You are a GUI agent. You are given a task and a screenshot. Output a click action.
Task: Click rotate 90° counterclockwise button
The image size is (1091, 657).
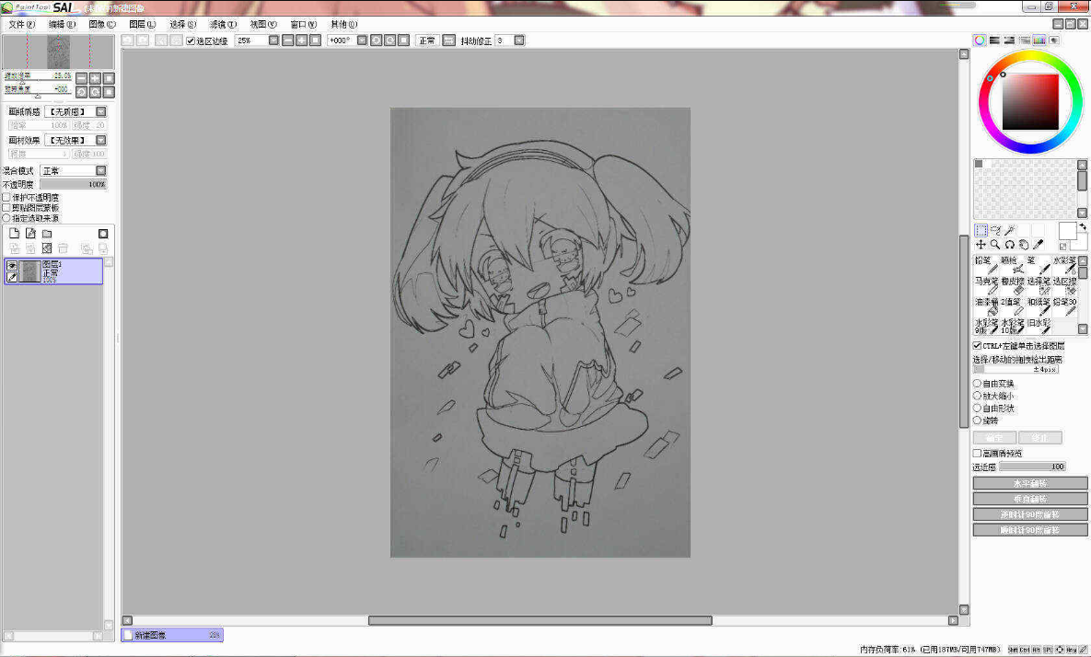(1029, 514)
